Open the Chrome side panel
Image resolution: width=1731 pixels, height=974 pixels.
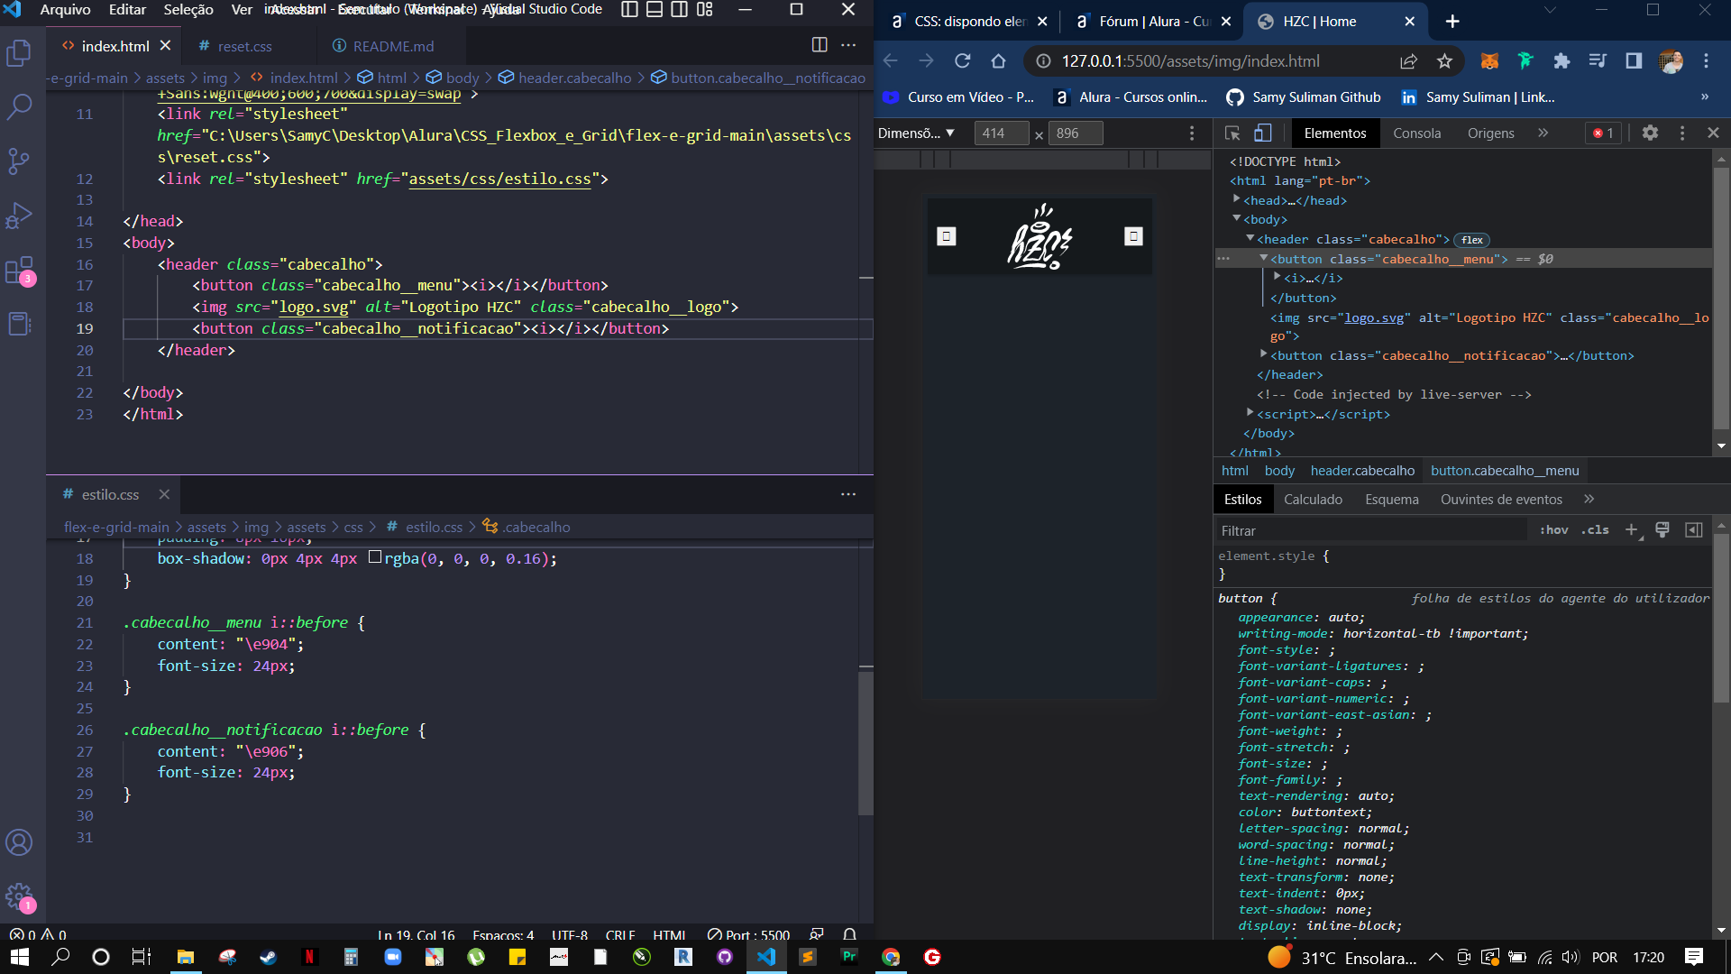1634,61
